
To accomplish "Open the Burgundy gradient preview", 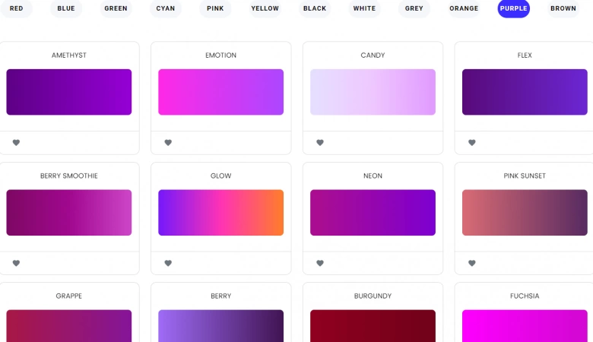I will coord(373,326).
